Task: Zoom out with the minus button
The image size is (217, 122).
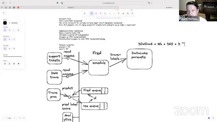Action: pyautogui.click(x=4, y=118)
